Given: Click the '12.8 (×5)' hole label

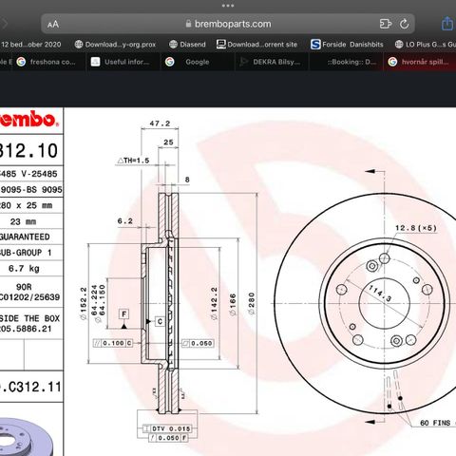Looking at the screenshot, I should point(416,228).
